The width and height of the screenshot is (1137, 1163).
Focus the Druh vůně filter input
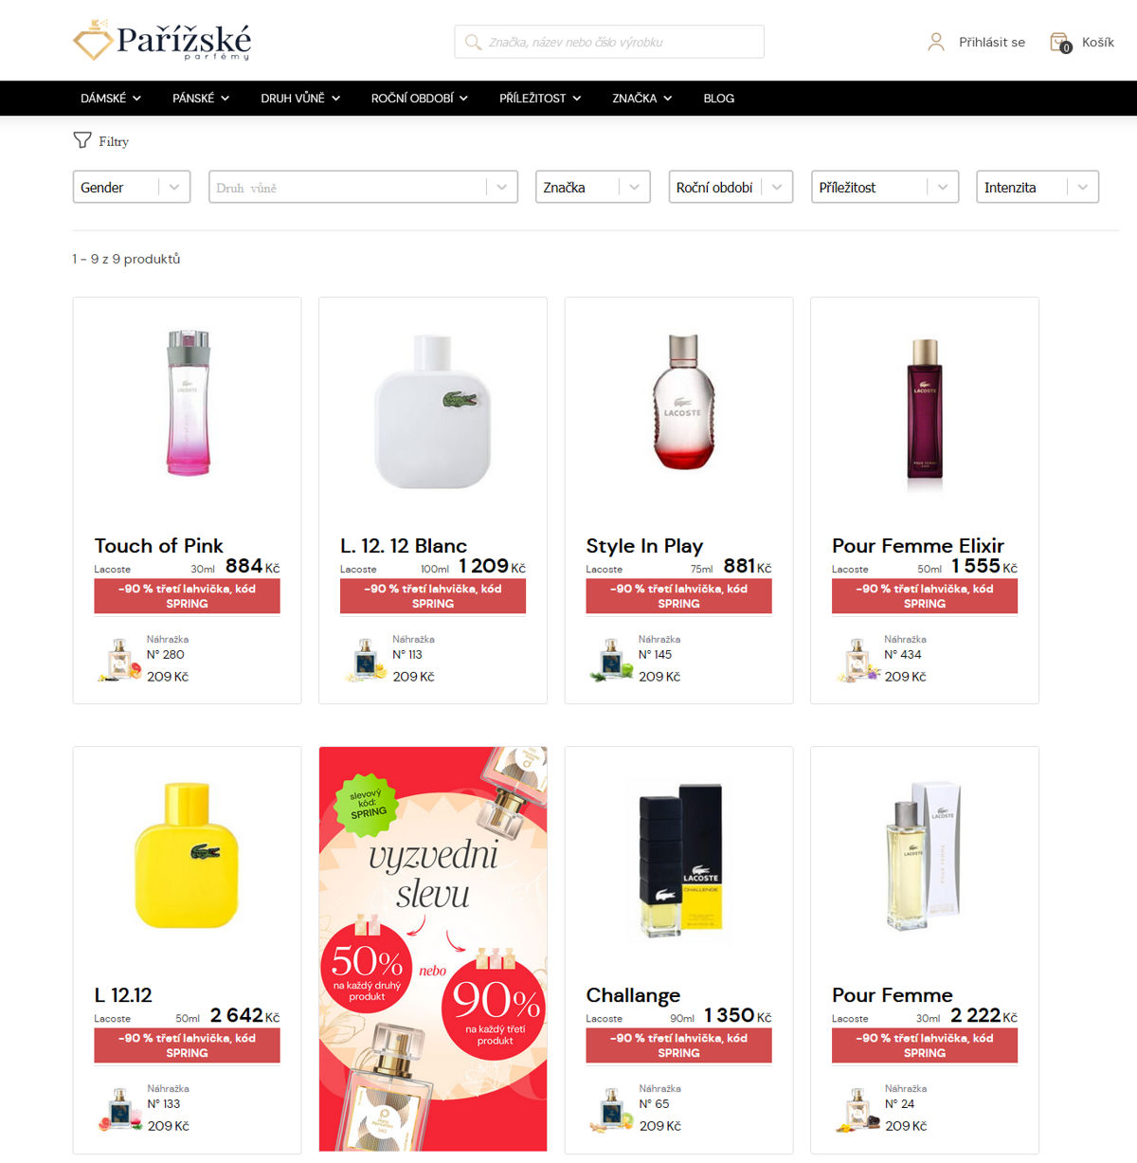[364, 187]
